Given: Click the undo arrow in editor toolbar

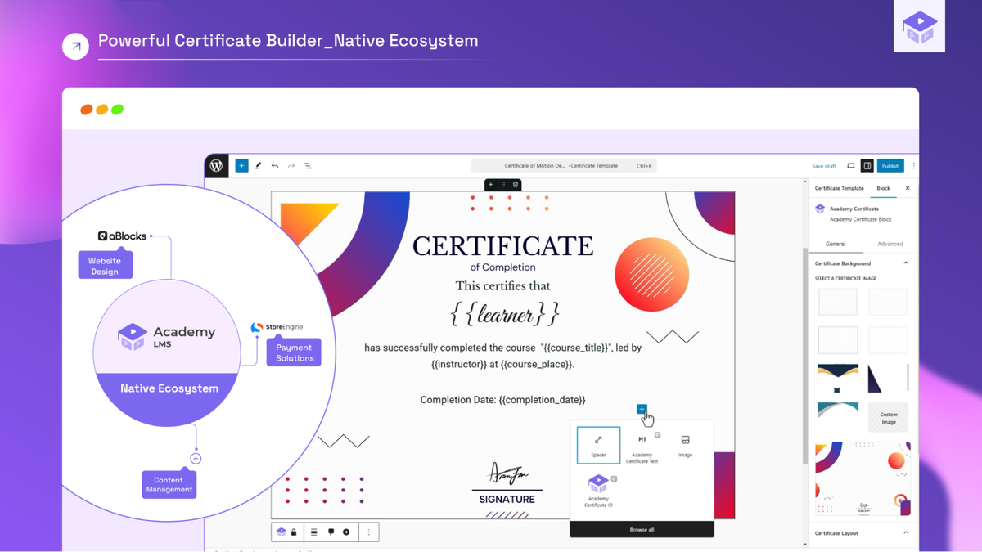Looking at the screenshot, I should pyautogui.click(x=275, y=166).
